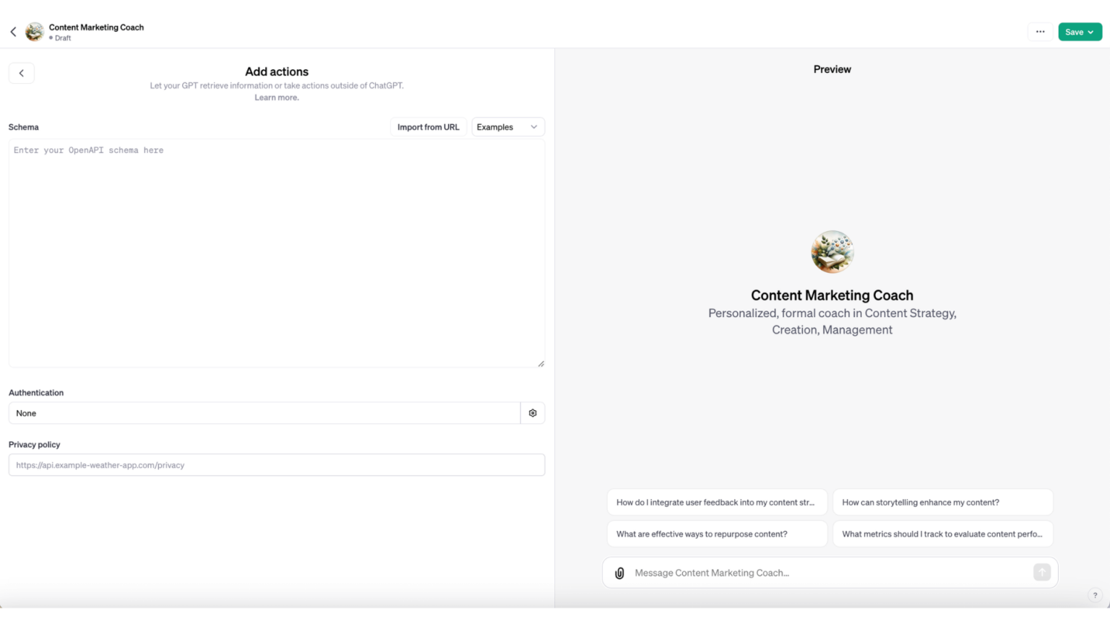This screenshot has height=624, width=1110.
Task: Click Import from URL button
Action: pyautogui.click(x=428, y=127)
